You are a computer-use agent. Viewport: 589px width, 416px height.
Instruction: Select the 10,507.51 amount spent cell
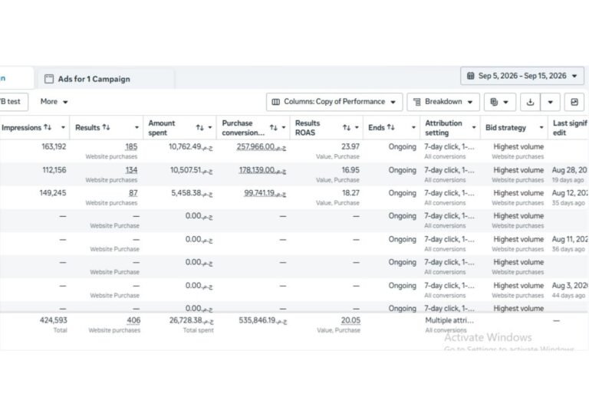click(191, 170)
